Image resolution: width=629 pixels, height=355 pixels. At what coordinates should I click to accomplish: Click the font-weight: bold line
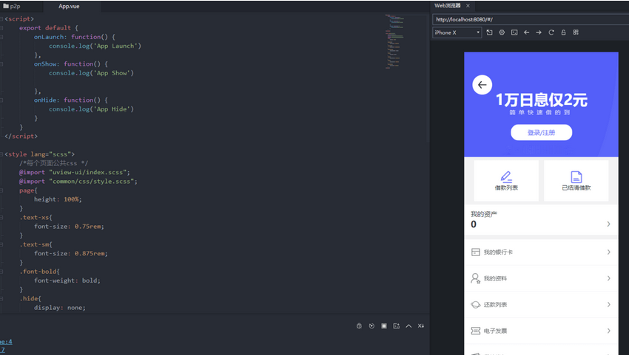point(67,280)
